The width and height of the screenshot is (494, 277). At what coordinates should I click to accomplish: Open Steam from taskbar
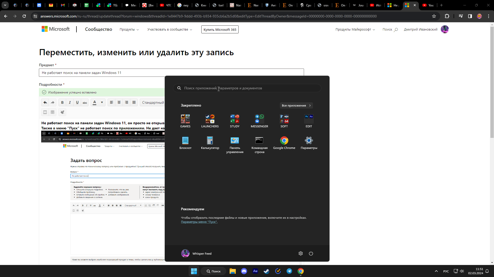coord(266,271)
